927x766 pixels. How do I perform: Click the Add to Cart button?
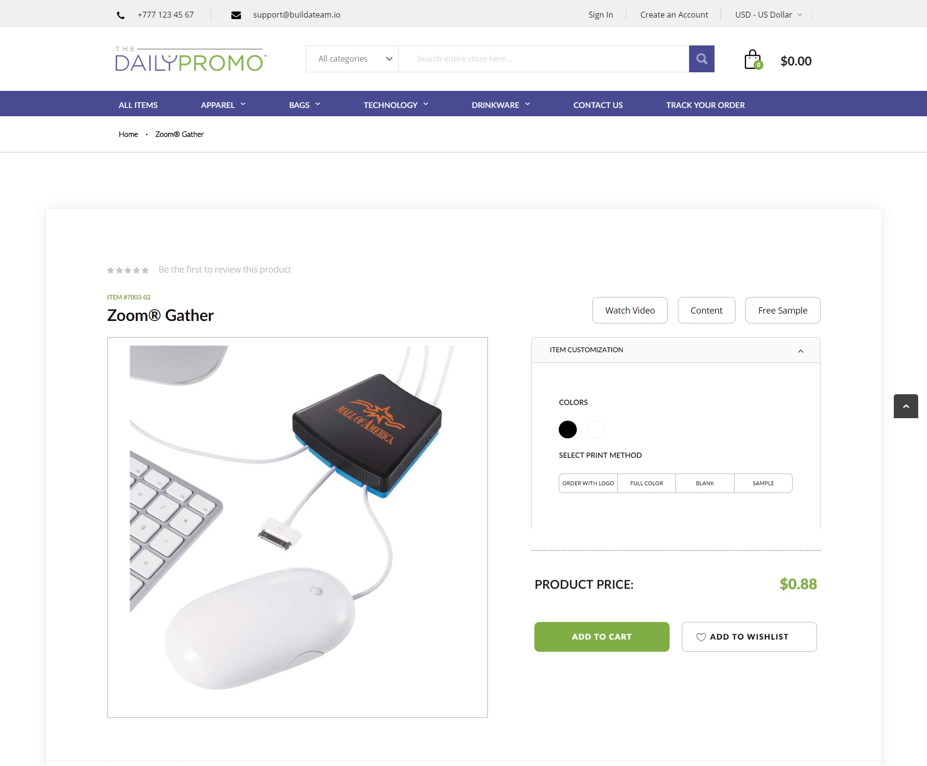602,637
